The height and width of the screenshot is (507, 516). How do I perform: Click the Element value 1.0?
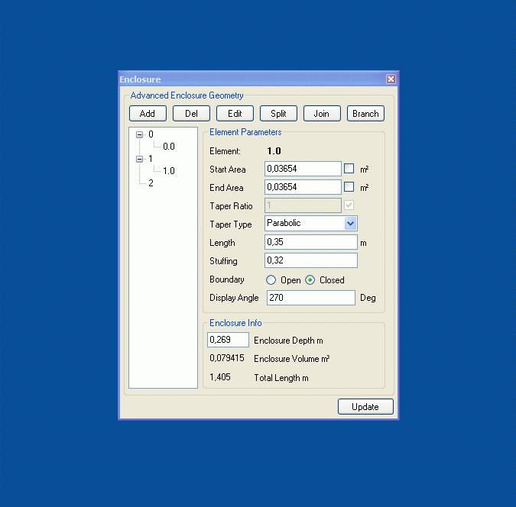pos(274,151)
